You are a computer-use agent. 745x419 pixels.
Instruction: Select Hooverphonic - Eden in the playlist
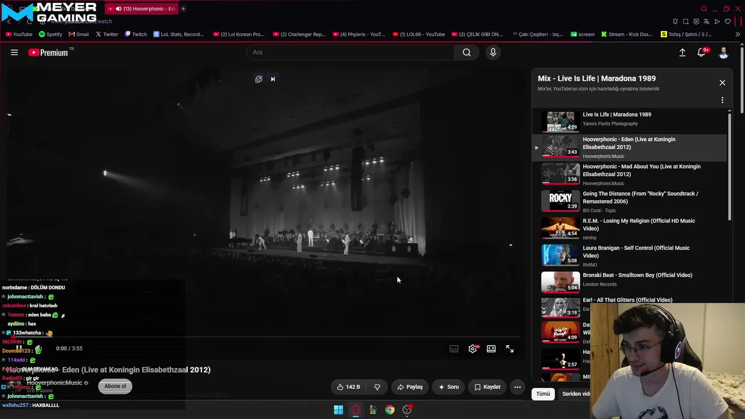629,147
